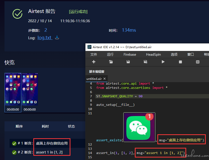Image resolution: width=209 pixels, height=160 pixels.
Task: Click the WeChat image in assert_exists
Action: 139,127
